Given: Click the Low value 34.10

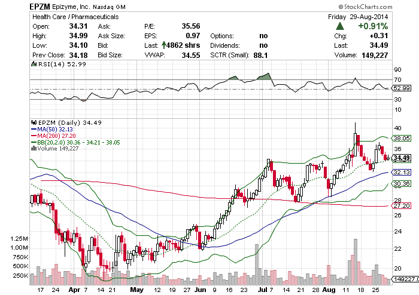Looking at the screenshot, I should [x=78, y=45].
